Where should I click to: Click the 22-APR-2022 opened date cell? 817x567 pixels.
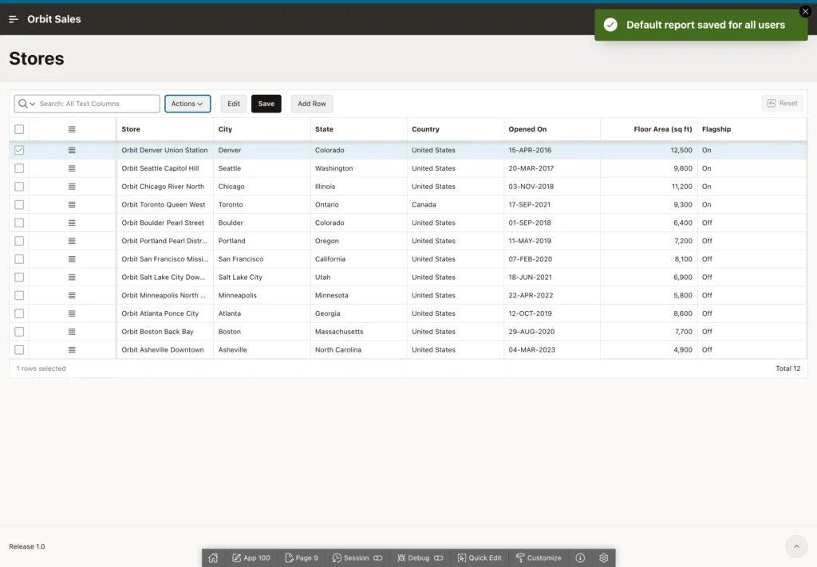552,295
